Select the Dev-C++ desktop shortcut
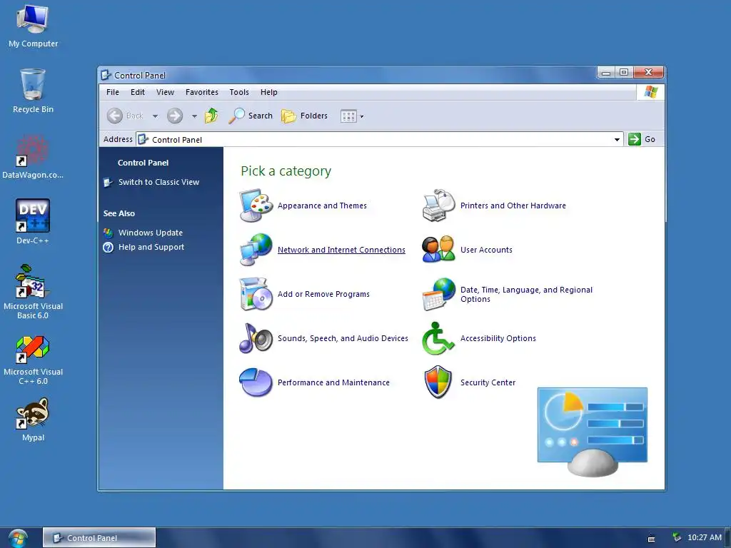 [33, 222]
